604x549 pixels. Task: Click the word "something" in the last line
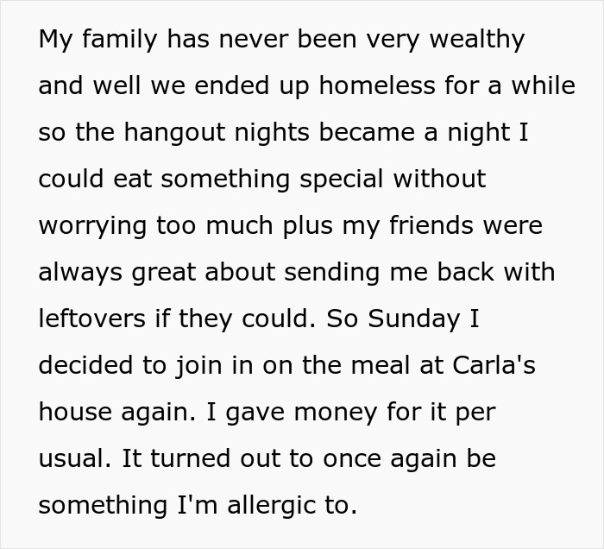[103, 506]
